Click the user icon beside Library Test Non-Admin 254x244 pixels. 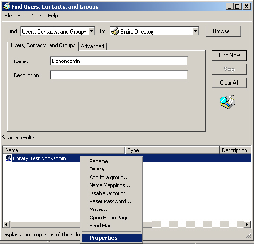8,158
